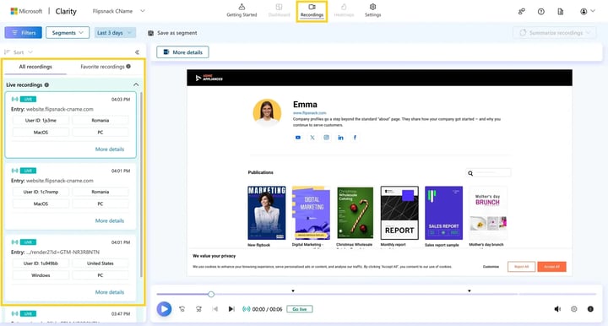Click the Filters button
Screen dimensions: 608x326
click(x=24, y=33)
